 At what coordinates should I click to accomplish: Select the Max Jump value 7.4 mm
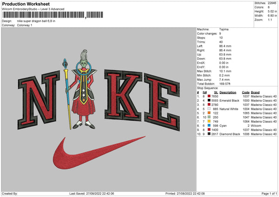click(x=225, y=79)
